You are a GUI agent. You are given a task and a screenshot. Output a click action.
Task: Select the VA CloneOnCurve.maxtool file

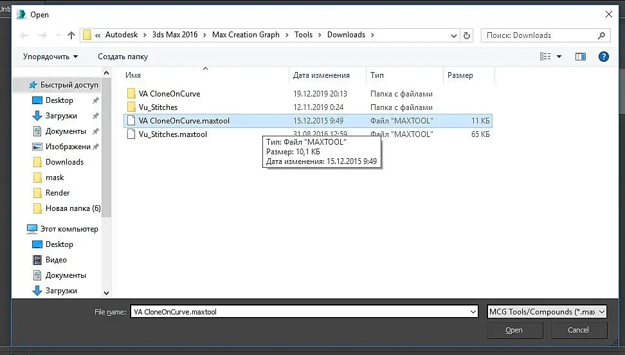coord(308,121)
